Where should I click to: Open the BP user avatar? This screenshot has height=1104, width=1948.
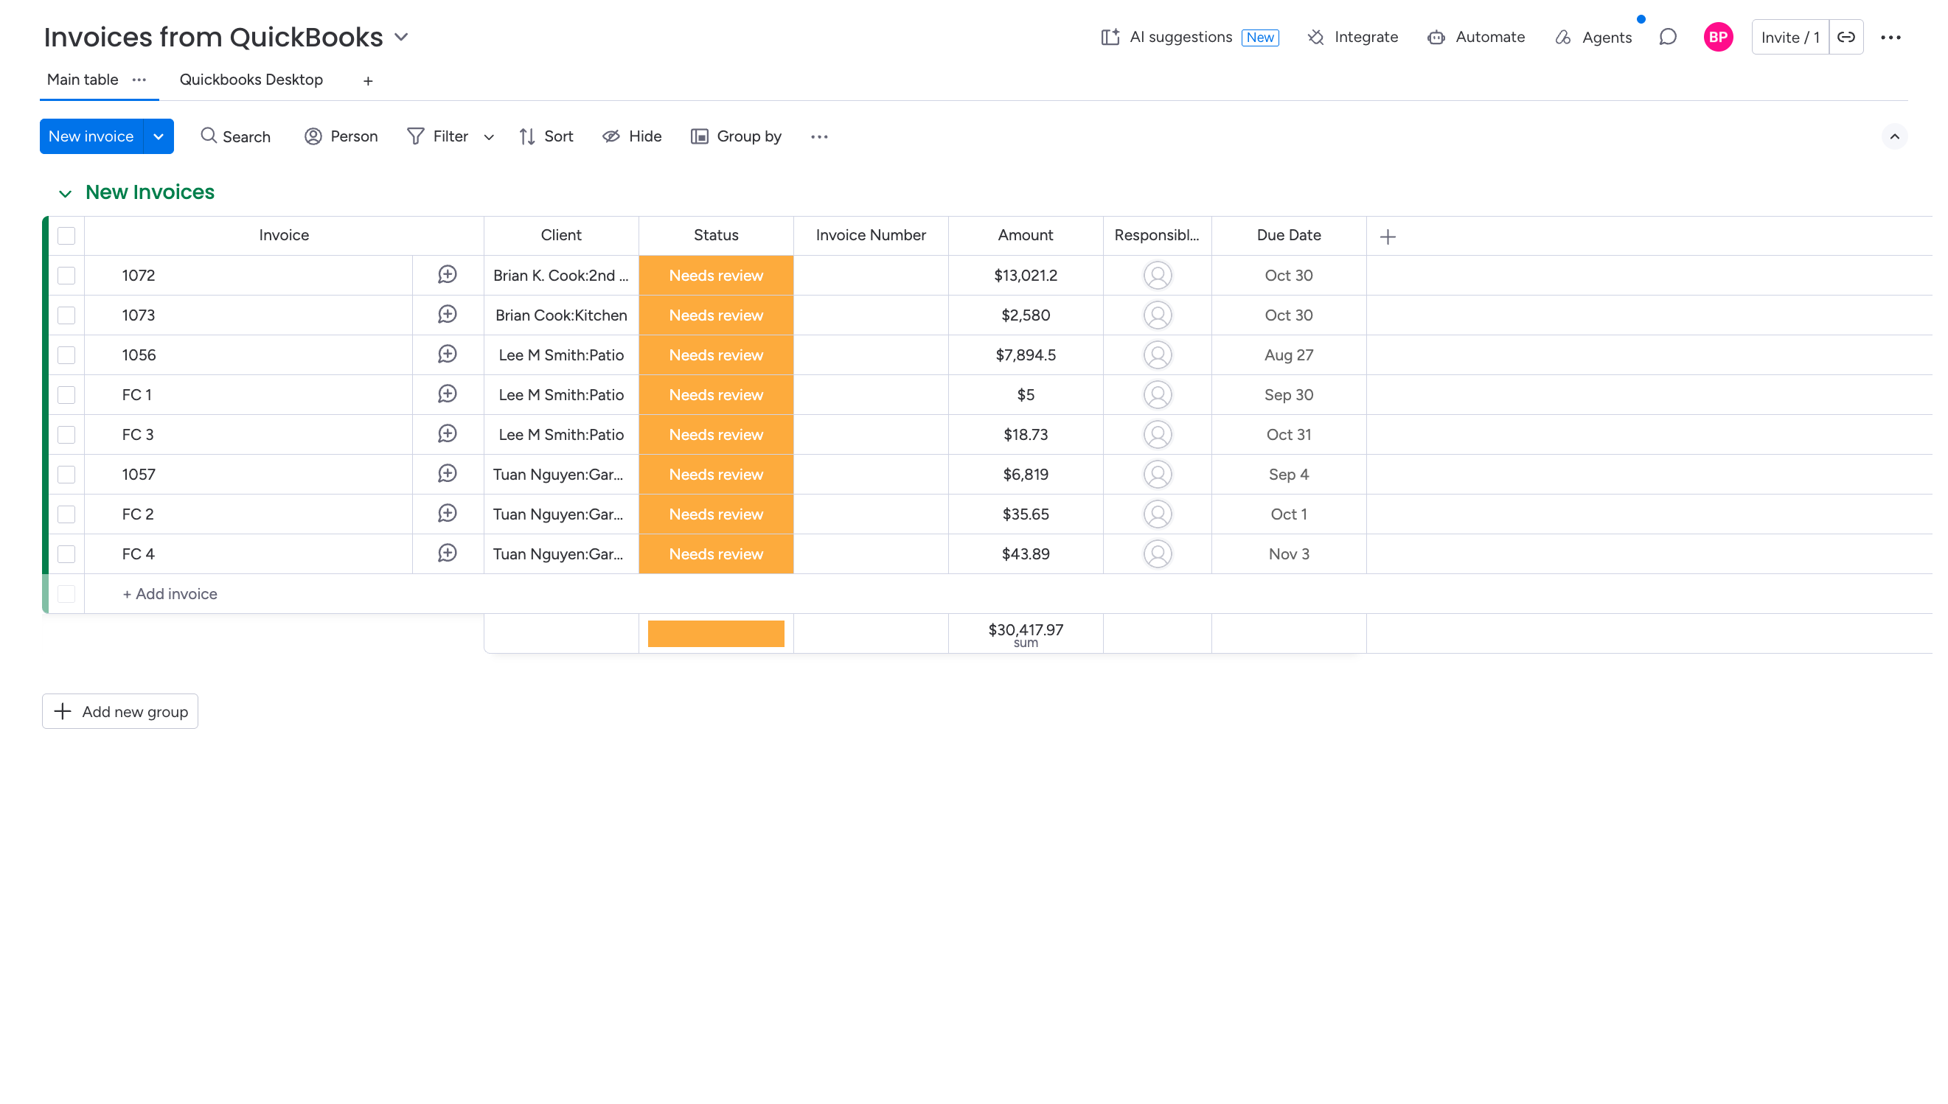pos(1718,37)
